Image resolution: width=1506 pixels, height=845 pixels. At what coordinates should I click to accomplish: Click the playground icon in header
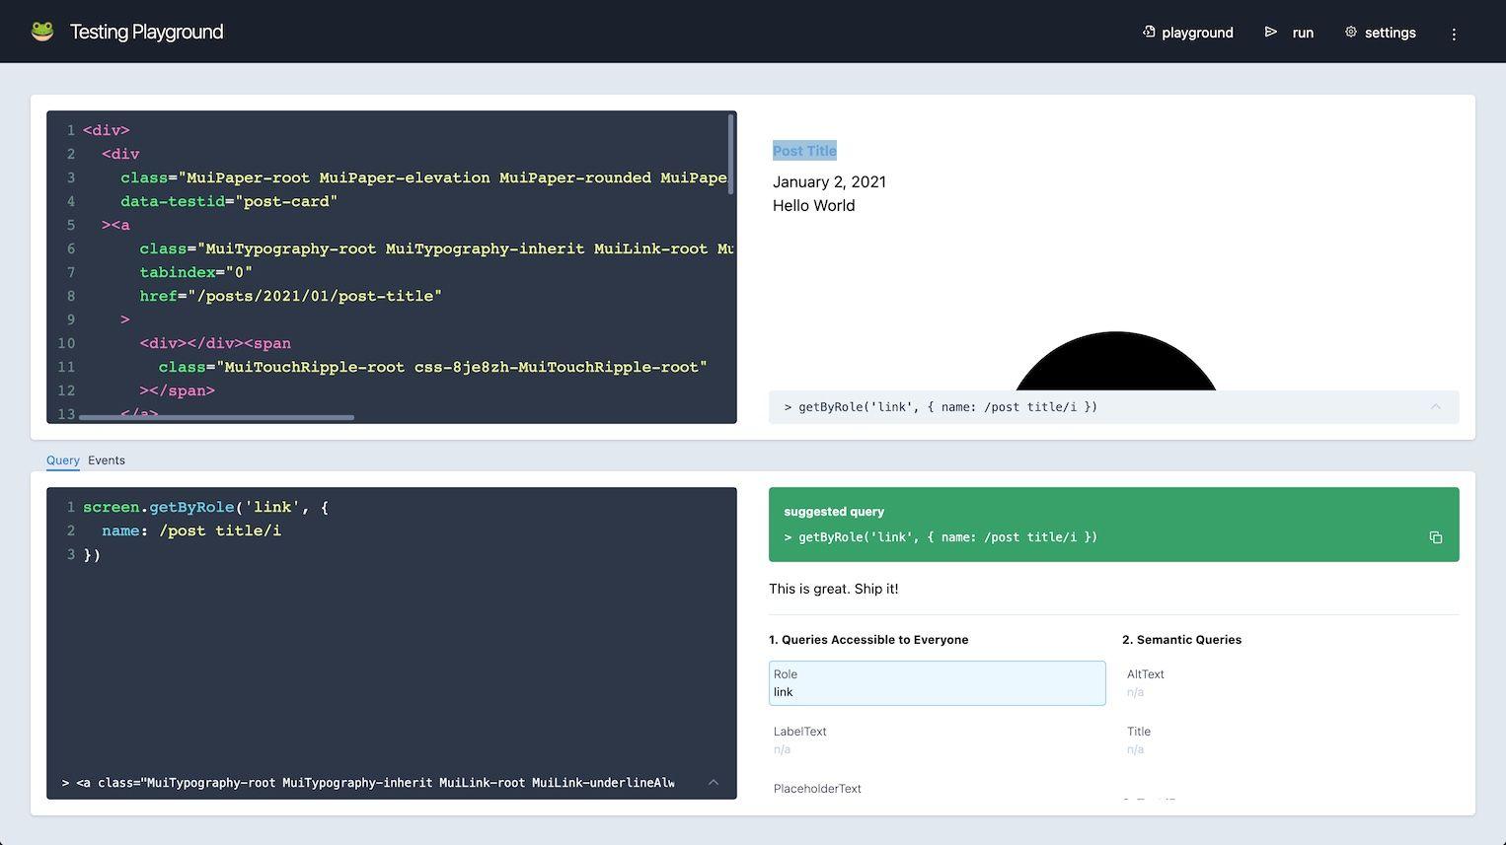point(1149,32)
